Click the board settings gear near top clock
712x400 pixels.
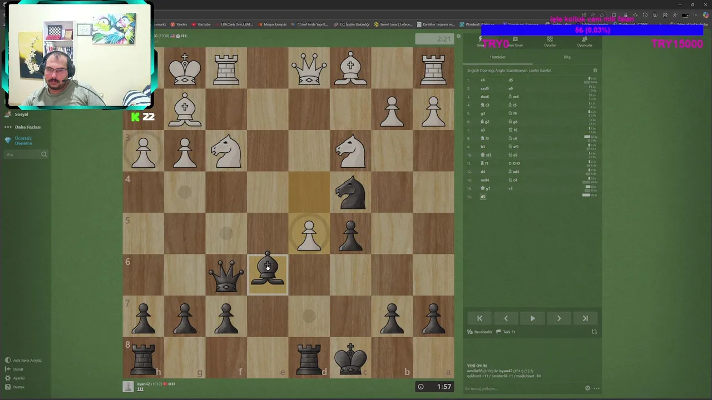458,37
